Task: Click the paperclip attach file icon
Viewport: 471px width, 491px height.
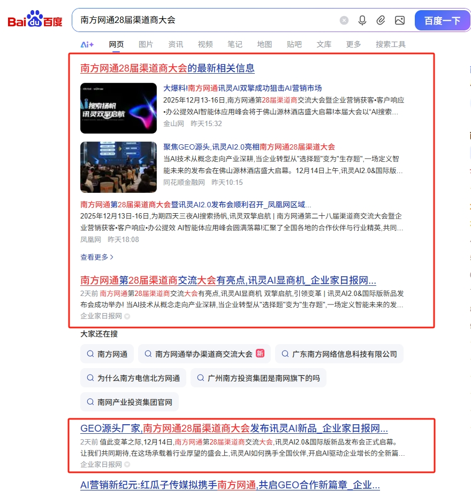Action: (381, 20)
